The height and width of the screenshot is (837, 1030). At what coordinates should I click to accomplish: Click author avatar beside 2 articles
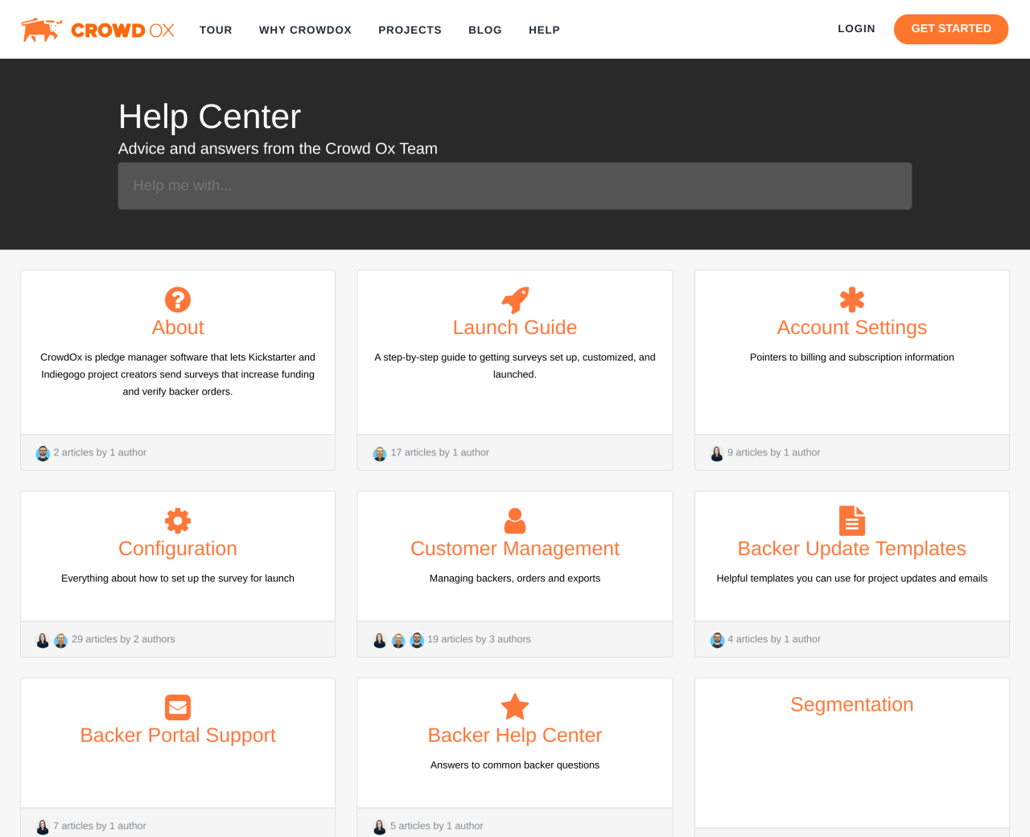pos(43,454)
